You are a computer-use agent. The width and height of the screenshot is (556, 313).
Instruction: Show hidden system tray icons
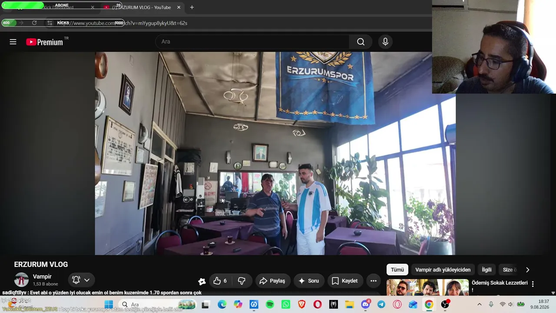(479, 304)
